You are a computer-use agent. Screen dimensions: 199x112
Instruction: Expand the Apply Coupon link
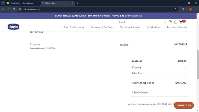pos(141,92)
